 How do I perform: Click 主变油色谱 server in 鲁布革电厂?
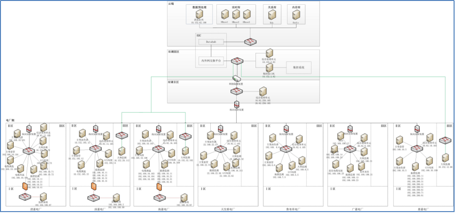coord(272,138)
